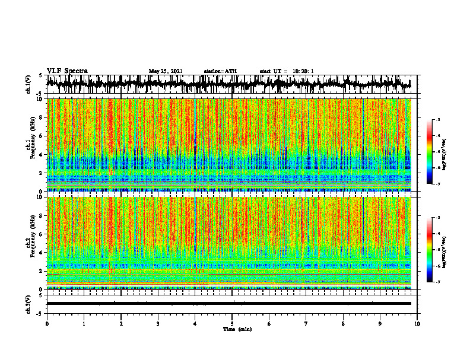Click the ch.3 flat waveform trace
This screenshot has height=363, width=470.
tap(229, 304)
